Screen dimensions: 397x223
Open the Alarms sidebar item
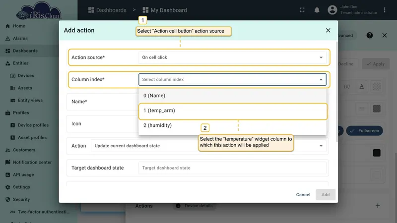pos(20,39)
